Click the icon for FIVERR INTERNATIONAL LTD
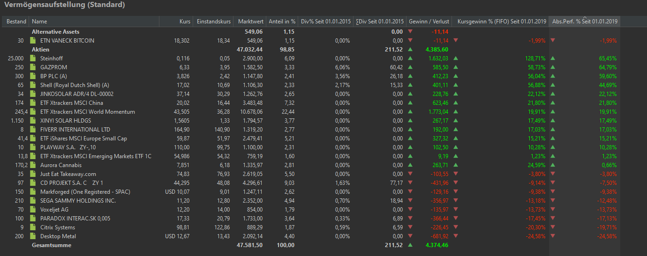This screenshot has height=256, width=647. 33,130
